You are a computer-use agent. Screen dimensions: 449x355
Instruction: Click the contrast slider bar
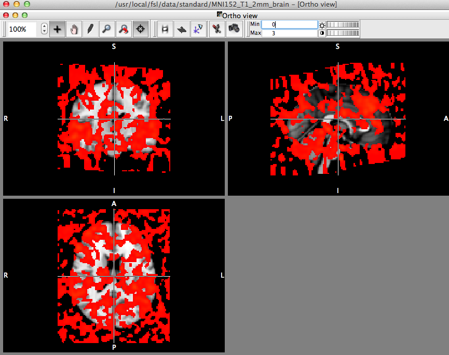[343, 33]
